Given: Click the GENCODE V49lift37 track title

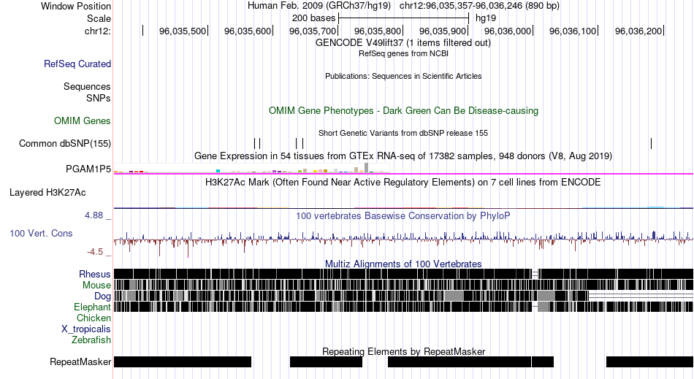Looking at the screenshot, I should click(403, 43).
